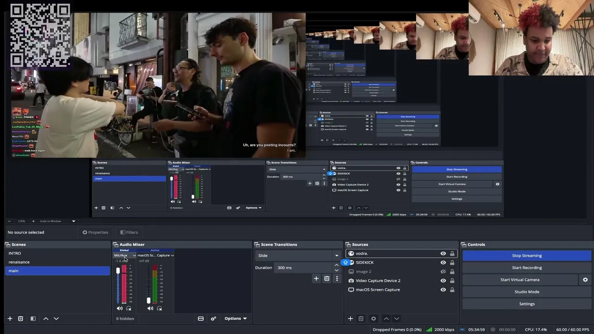Screen dimensions: 594x334
Task: Move the selected source up
Action: pos(386,319)
